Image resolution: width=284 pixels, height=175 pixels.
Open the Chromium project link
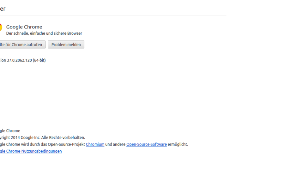(95, 144)
